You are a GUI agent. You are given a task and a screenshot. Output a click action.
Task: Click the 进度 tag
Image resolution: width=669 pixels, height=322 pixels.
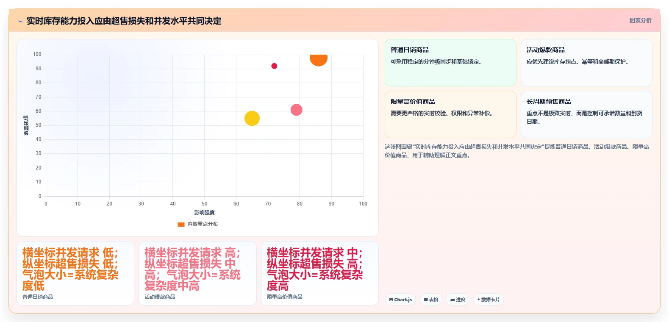click(x=458, y=300)
